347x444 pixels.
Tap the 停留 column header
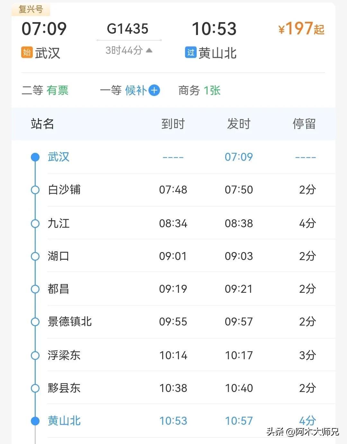tap(304, 124)
